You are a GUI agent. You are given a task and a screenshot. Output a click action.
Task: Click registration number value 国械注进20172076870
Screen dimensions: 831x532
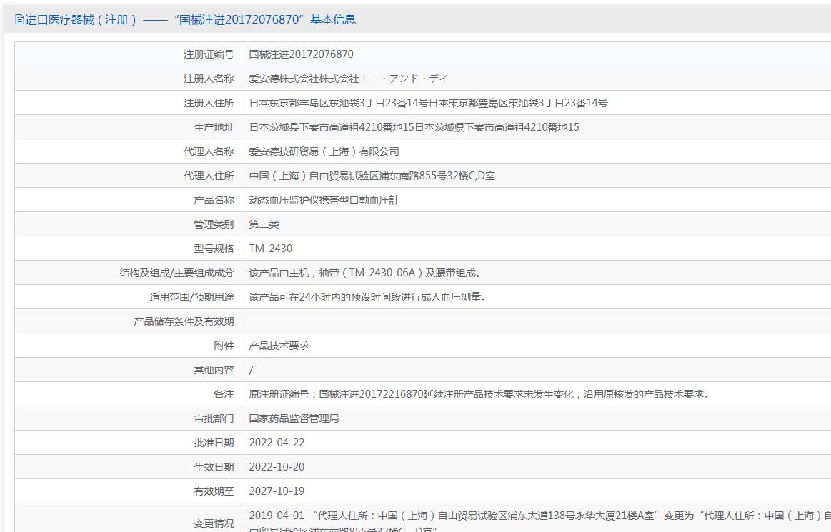pos(301,54)
